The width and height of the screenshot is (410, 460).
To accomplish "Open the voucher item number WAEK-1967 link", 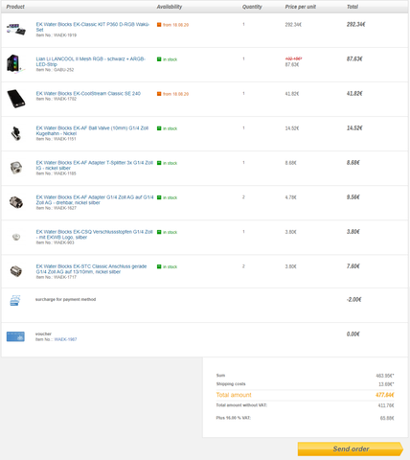I will point(65,339).
